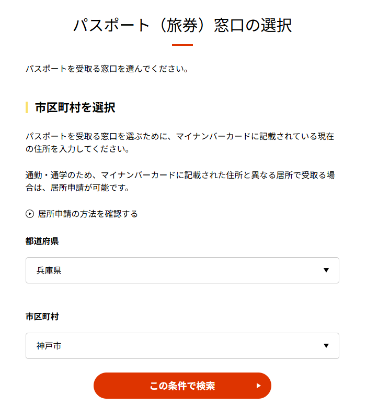
Task: Click the yellow bar beside 市区町村を選択 heading
Action: [x=27, y=108]
